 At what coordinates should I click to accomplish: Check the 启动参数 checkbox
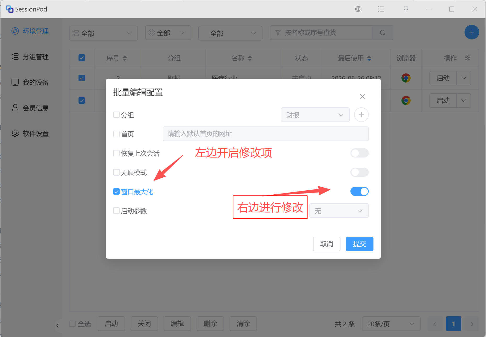tap(116, 211)
